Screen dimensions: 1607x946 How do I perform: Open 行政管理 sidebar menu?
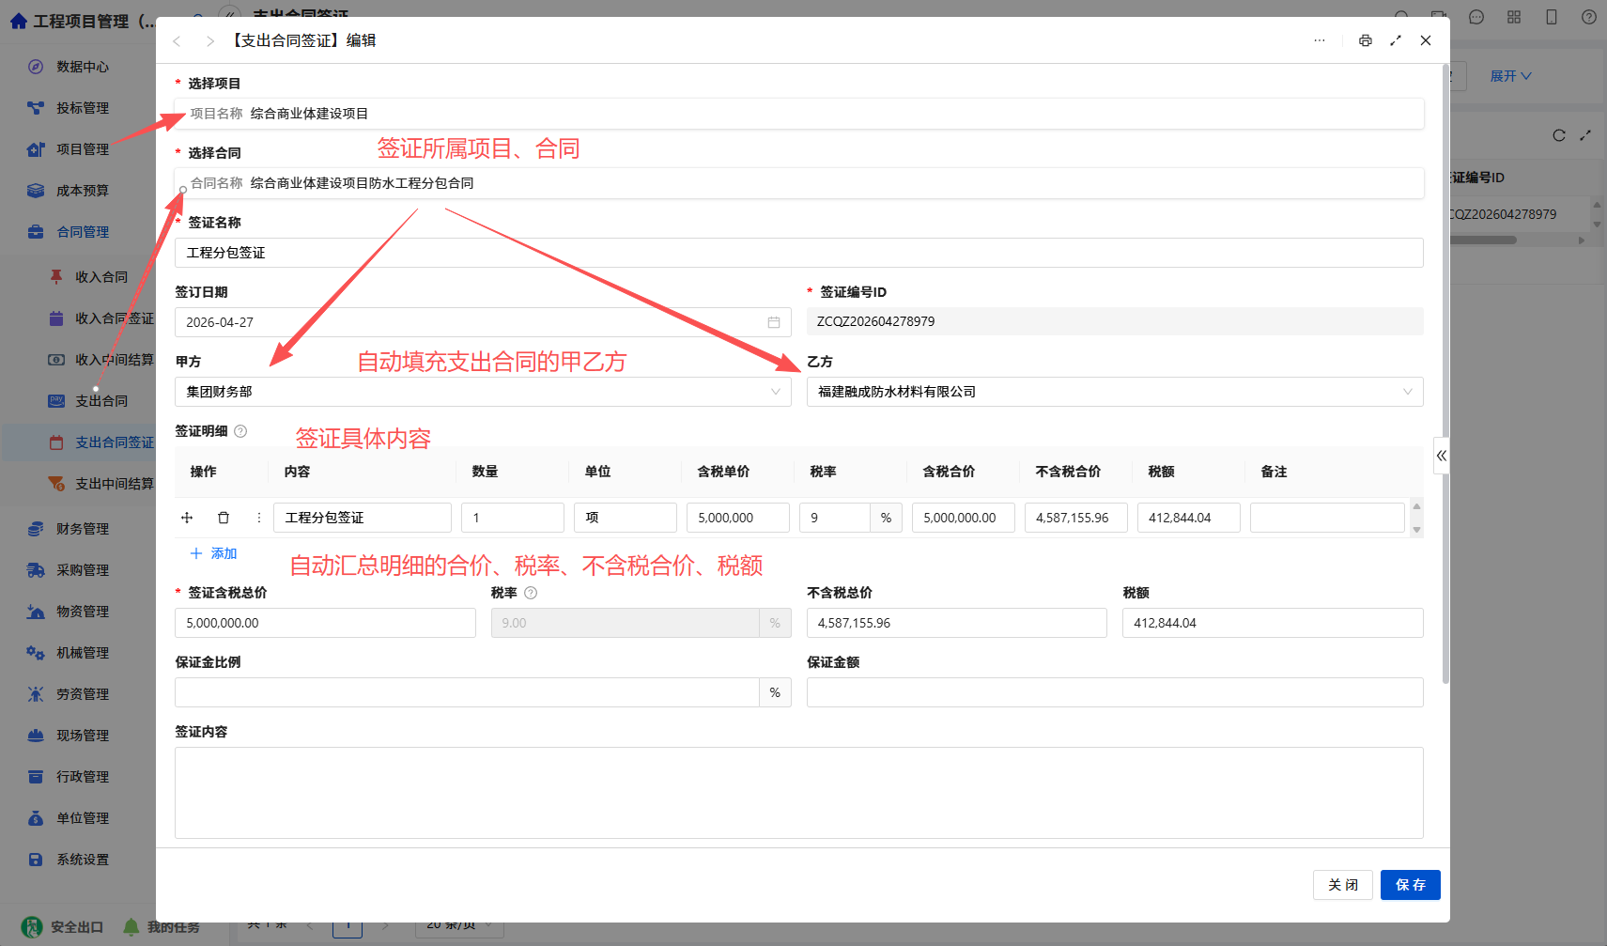(x=83, y=777)
